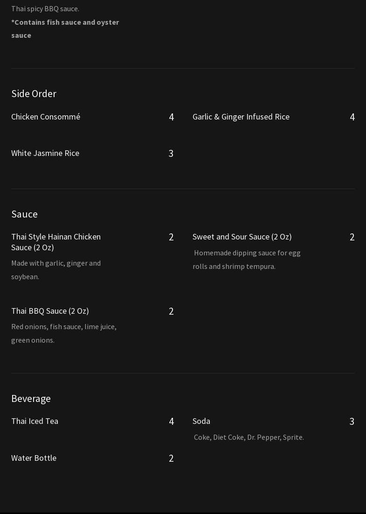Select Thai Iced Tea from beverages

[x=35, y=421]
